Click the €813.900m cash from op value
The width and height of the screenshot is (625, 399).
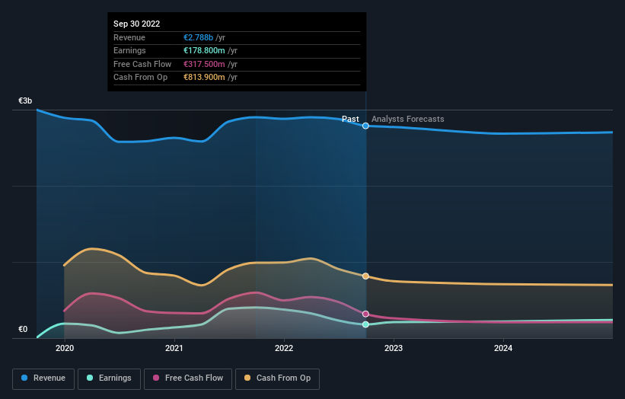click(x=204, y=78)
